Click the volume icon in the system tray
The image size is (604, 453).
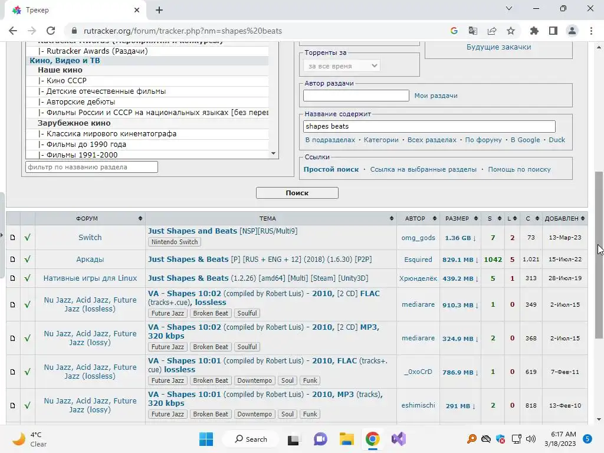tap(531, 439)
